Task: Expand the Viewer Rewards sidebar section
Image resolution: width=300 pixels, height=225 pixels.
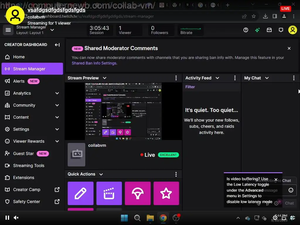Action: coord(57,142)
